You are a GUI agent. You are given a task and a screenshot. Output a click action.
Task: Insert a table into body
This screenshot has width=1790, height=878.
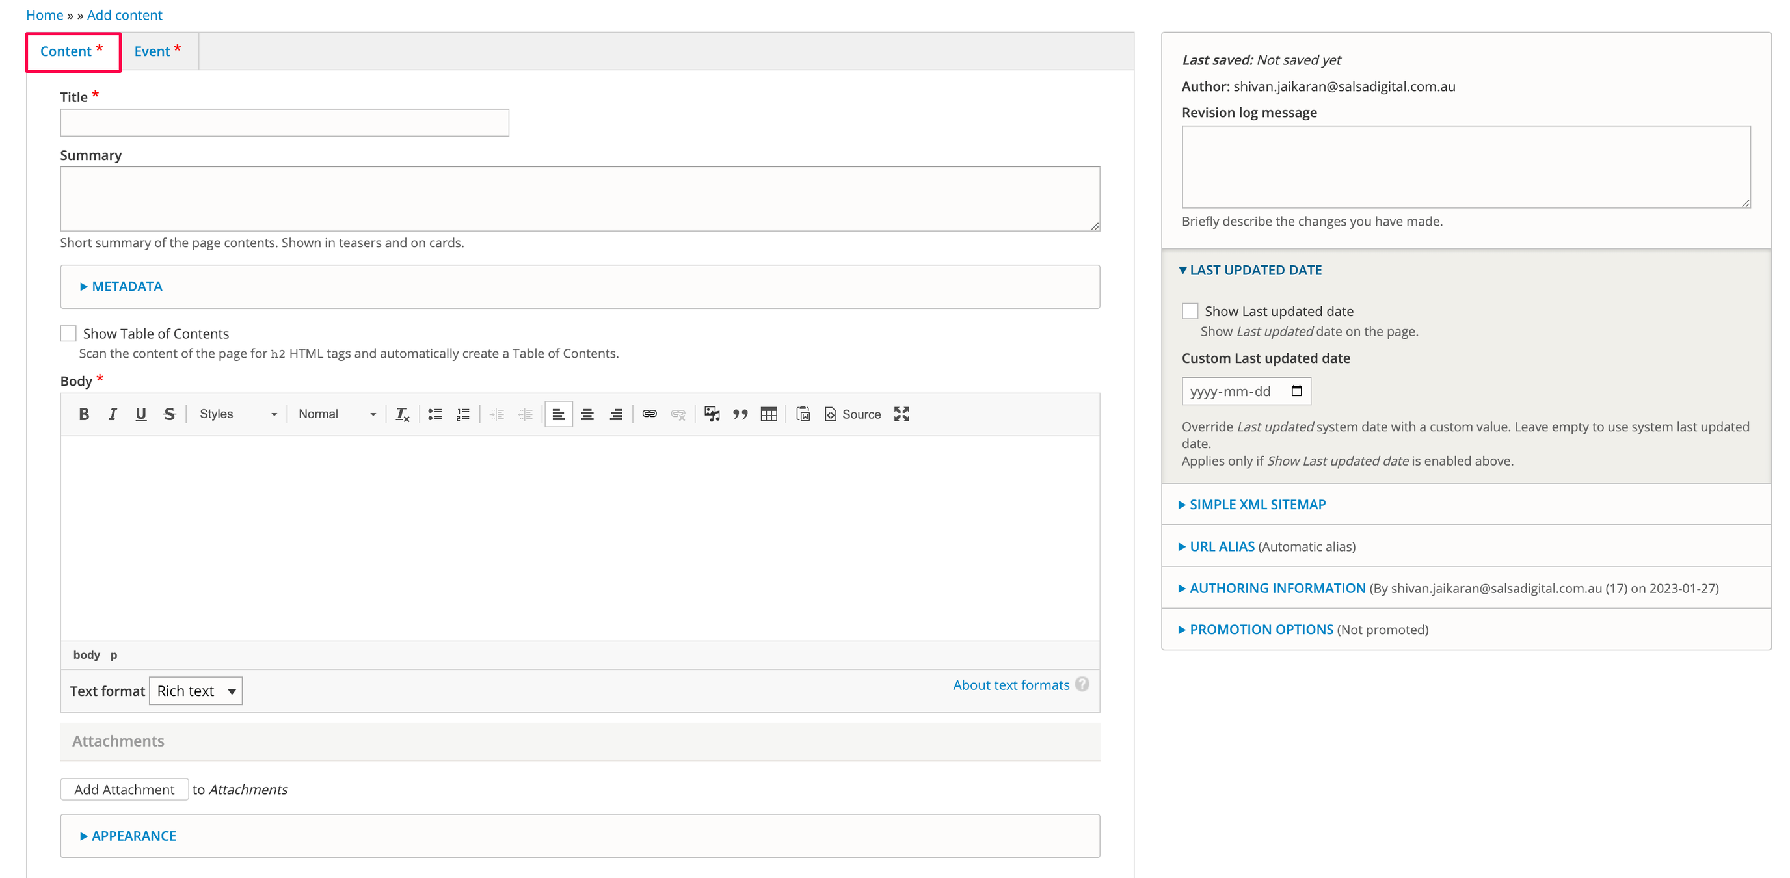pos(769,414)
